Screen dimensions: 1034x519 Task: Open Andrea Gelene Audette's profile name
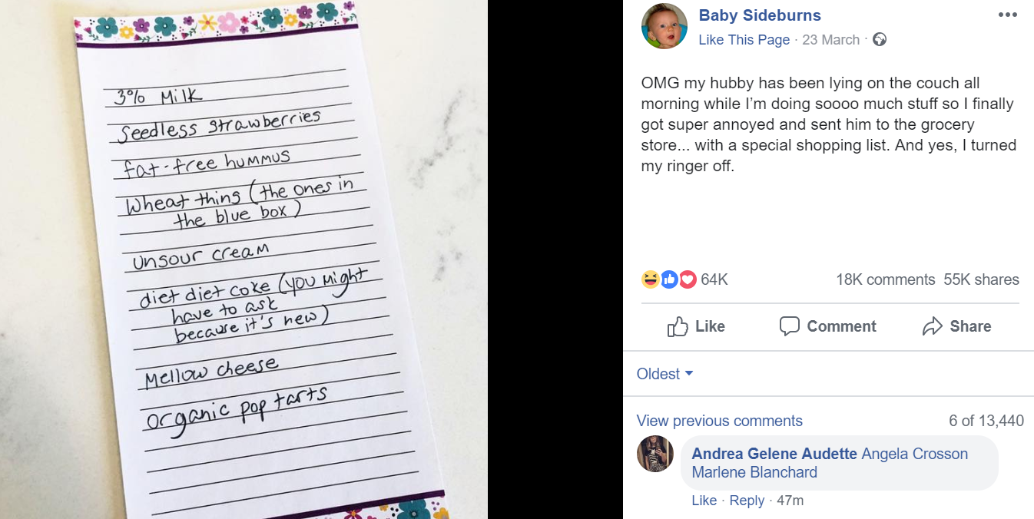click(x=774, y=454)
